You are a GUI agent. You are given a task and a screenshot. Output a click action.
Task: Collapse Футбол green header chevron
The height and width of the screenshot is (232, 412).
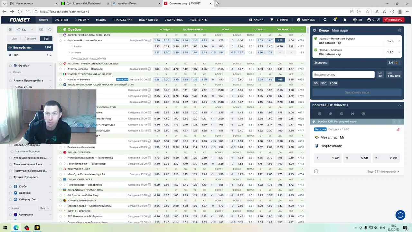(x=302, y=29)
